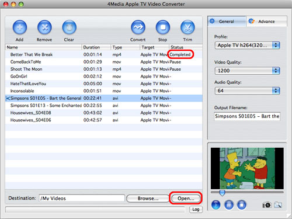The image size is (292, 219).
Task: Stop the preview playback
Action: pyautogui.click(x=242, y=205)
